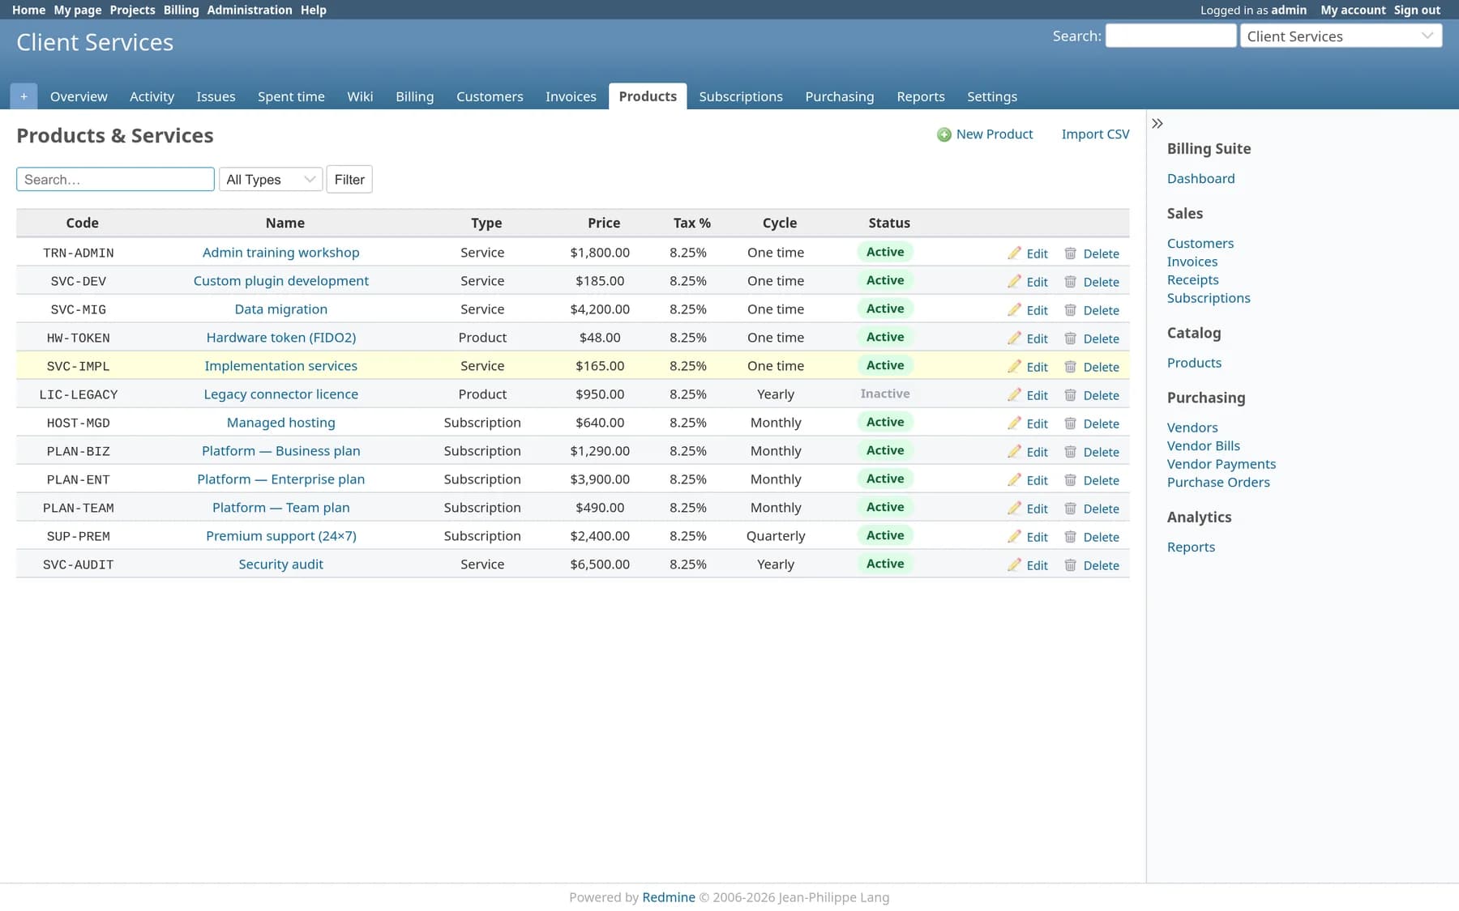Image resolution: width=1459 pixels, height=911 pixels.
Task: Click trash icon in Platform Enterprise plan row
Action: click(1070, 479)
